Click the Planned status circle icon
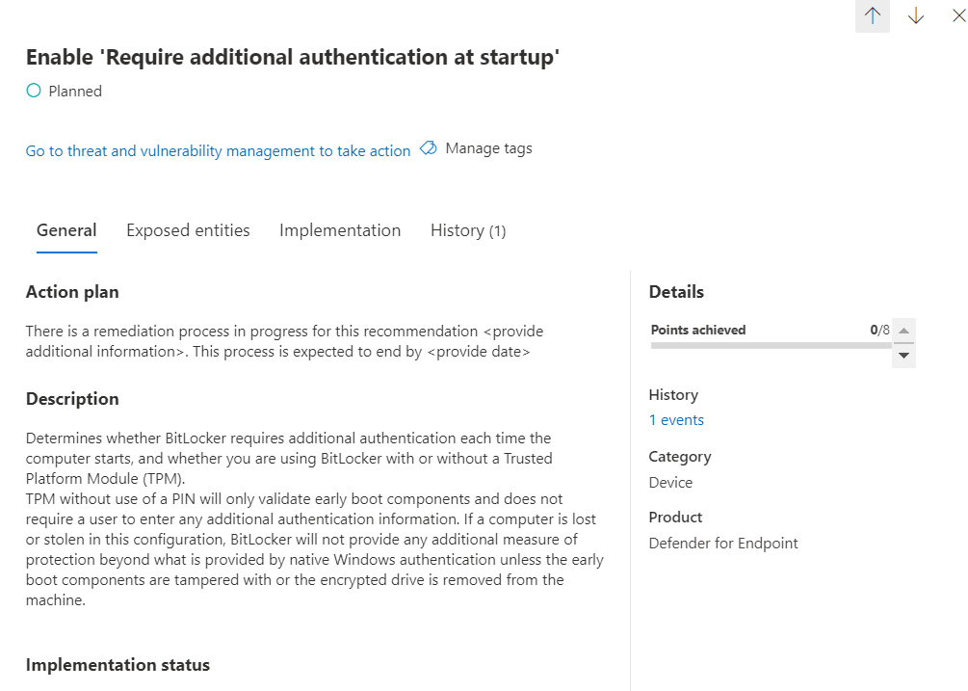This screenshot has height=691, width=968. 34,92
